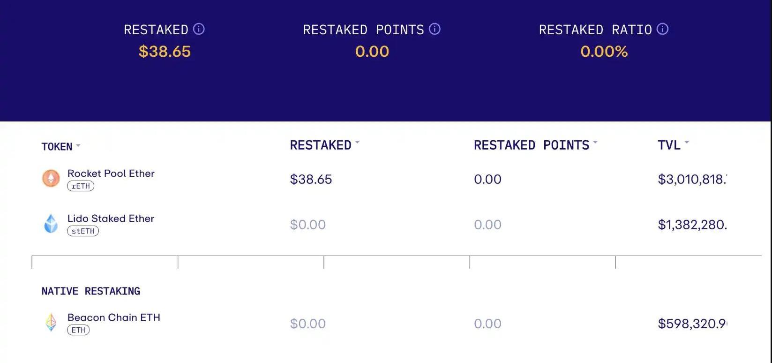The width and height of the screenshot is (772, 363).
Task: Click the $3,010,818 TVL value
Action: pyautogui.click(x=692, y=179)
